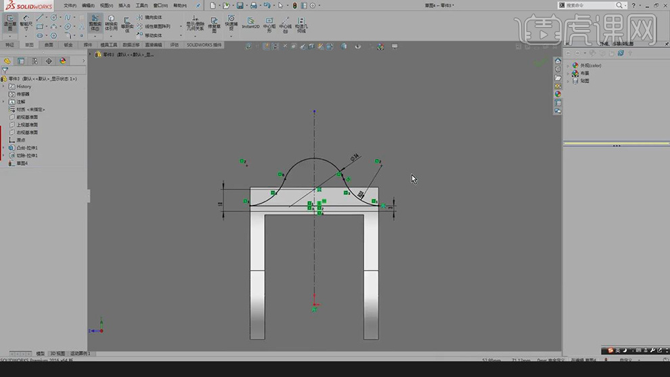
Task: Select the Polygon sketch tool
Action: (x=54, y=35)
